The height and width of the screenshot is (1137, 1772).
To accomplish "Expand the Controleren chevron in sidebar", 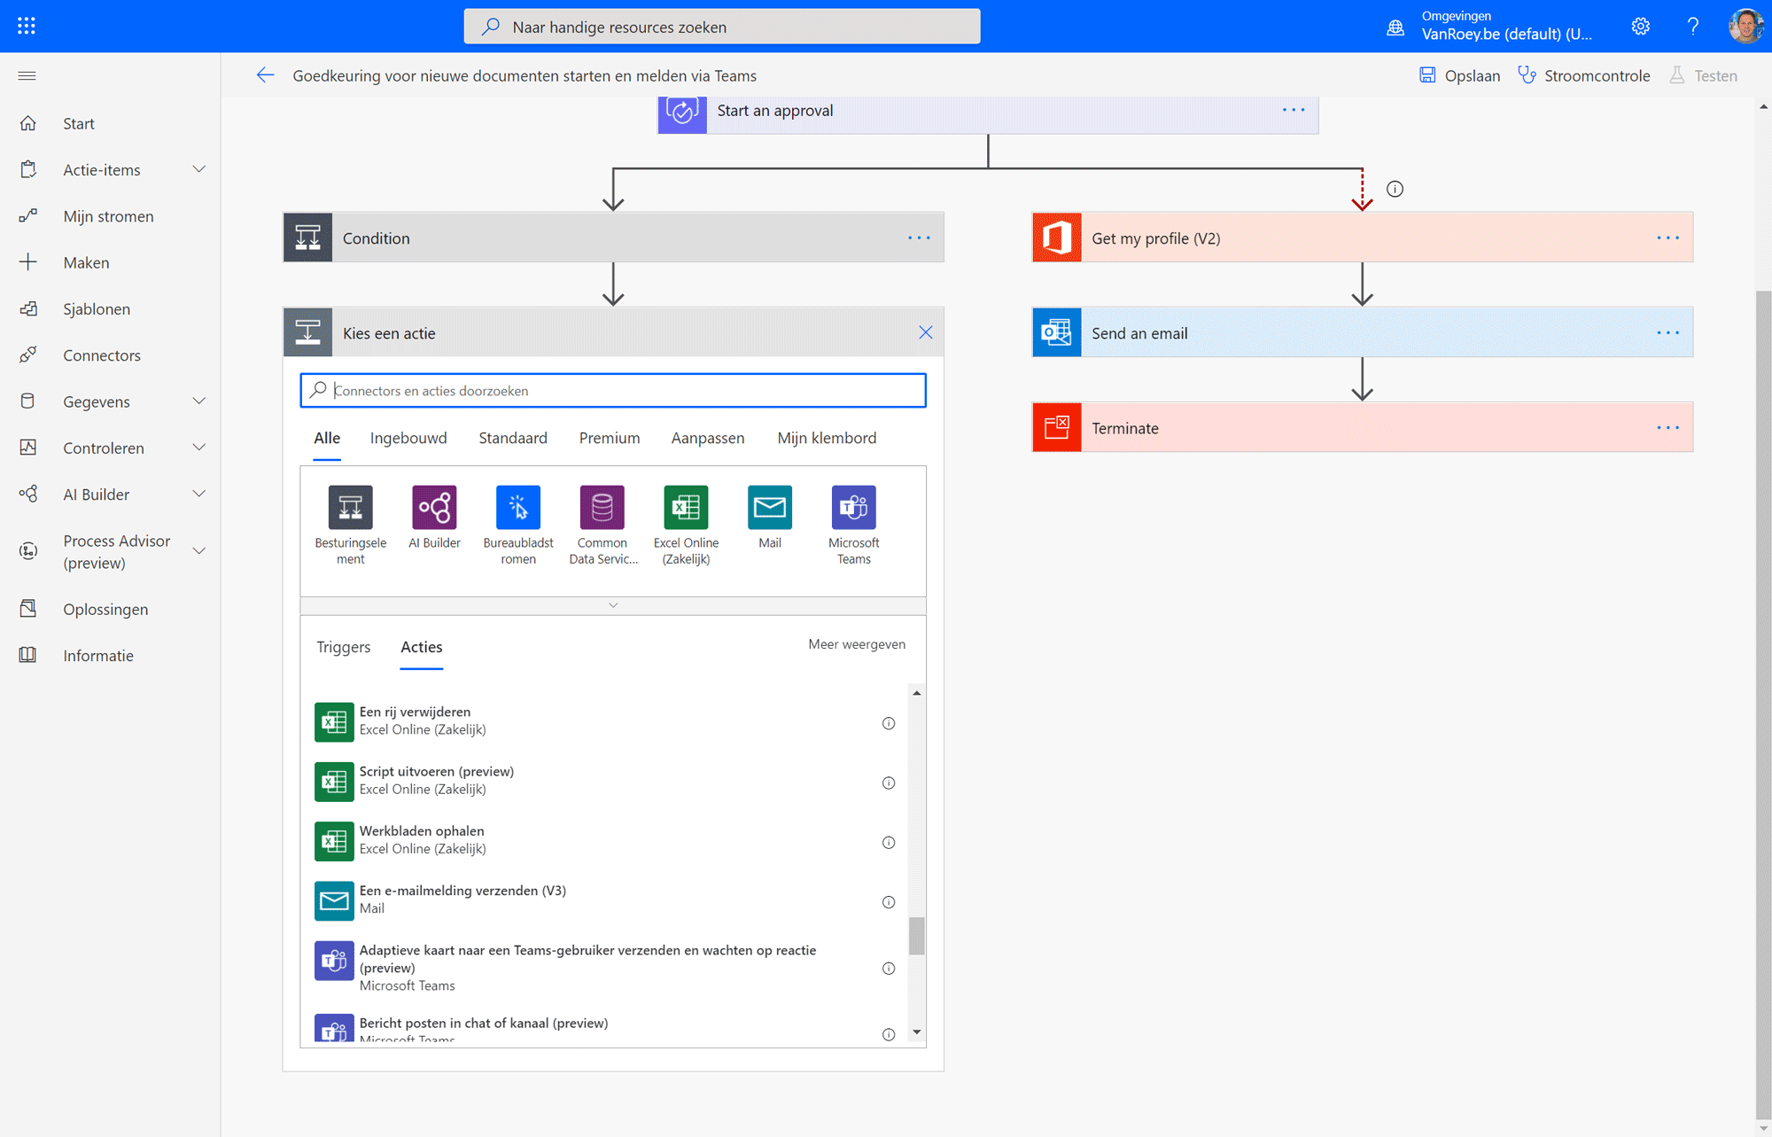I will tap(199, 448).
